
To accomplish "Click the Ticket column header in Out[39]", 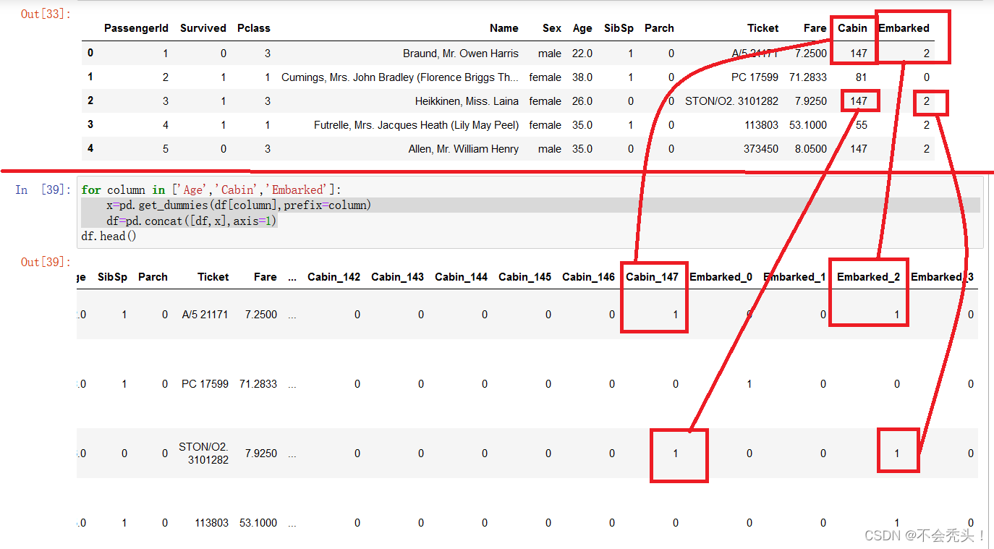I will coord(213,277).
